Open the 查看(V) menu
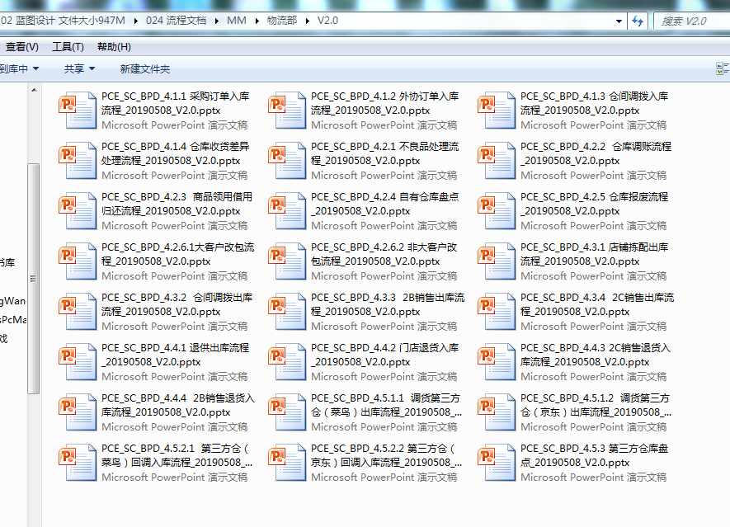The image size is (730, 527). [21, 47]
